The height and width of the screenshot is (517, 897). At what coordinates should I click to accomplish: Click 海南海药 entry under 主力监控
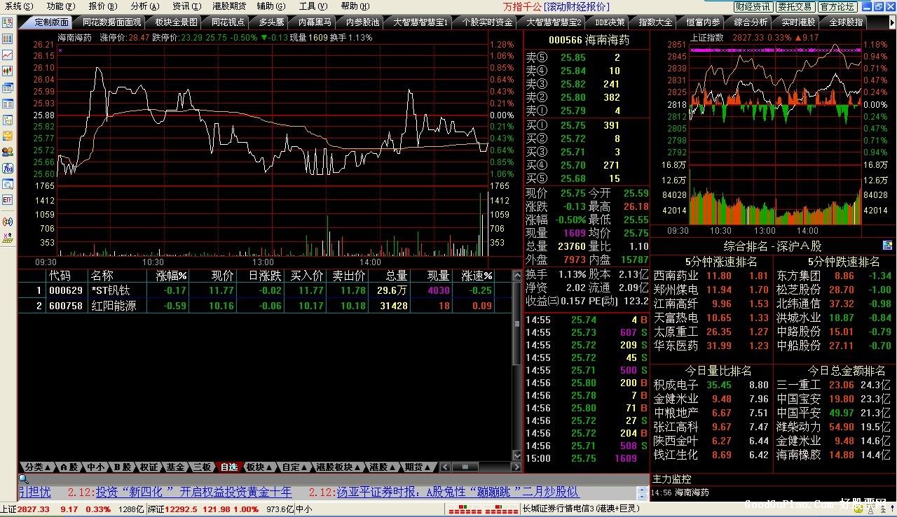[692, 493]
